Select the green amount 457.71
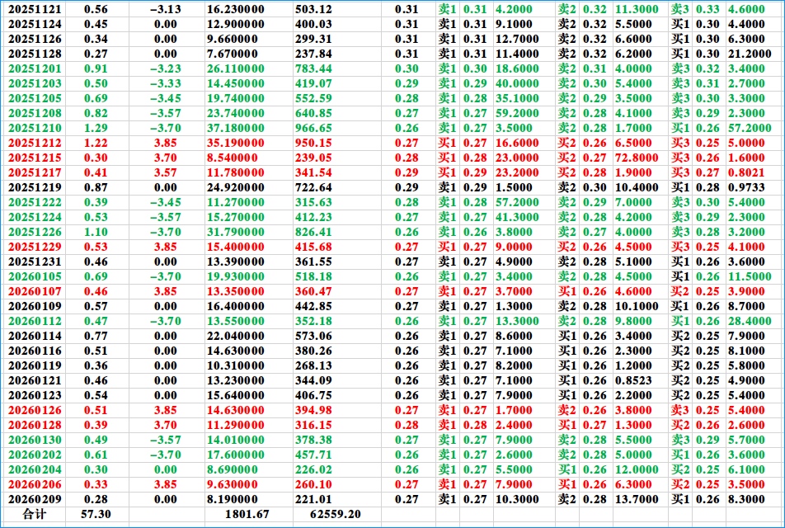 pos(313,455)
